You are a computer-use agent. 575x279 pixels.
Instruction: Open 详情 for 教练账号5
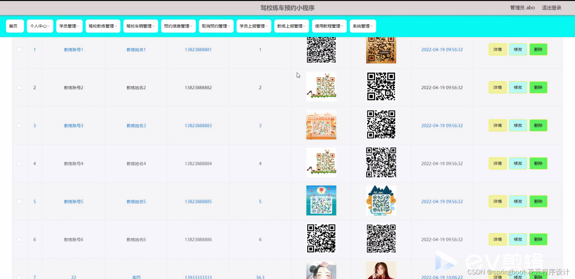pyautogui.click(x=497, y=201)
